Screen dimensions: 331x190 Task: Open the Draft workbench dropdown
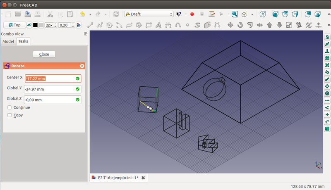pyautogui.click(x=149, y=14)
